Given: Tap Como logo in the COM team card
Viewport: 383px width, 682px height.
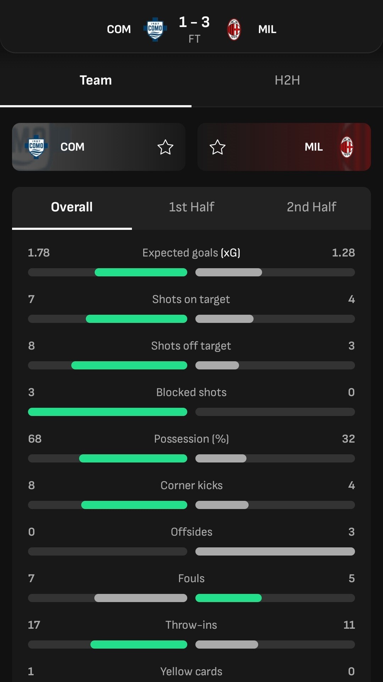Looking at the screenshot, I should 36,146.
